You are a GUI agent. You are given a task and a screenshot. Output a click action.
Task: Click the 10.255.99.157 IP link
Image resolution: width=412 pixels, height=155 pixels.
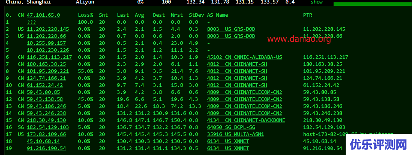coord(46,43)
